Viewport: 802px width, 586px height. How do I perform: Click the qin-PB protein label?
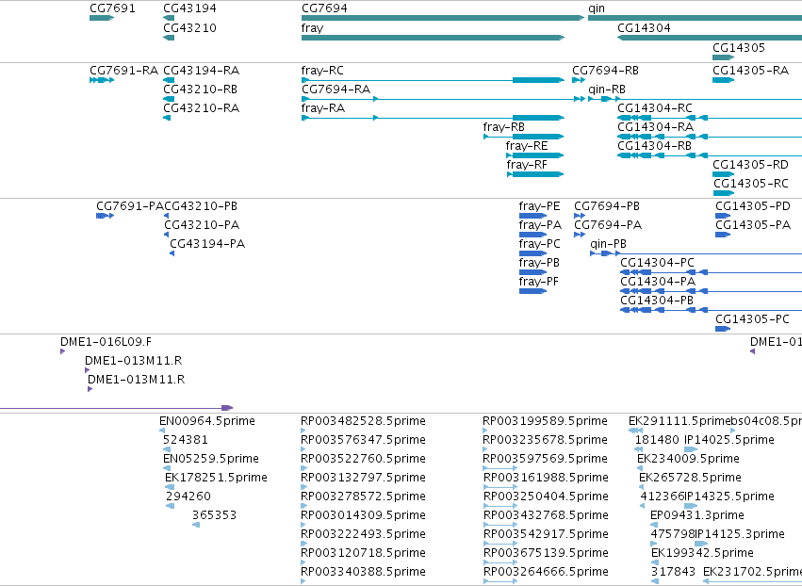(x=608, y=245)
